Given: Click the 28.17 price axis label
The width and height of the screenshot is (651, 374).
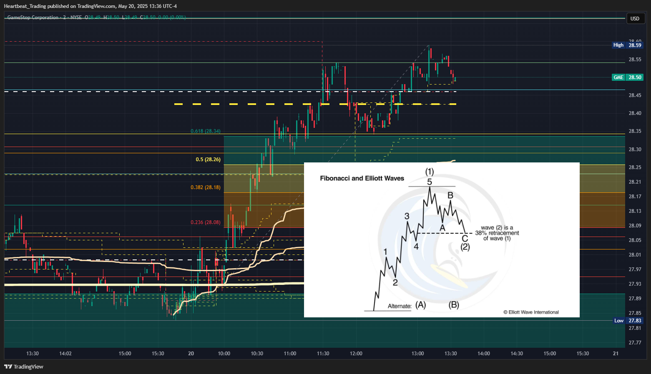Looking at the screenshot, I should (x=635, y=197).
